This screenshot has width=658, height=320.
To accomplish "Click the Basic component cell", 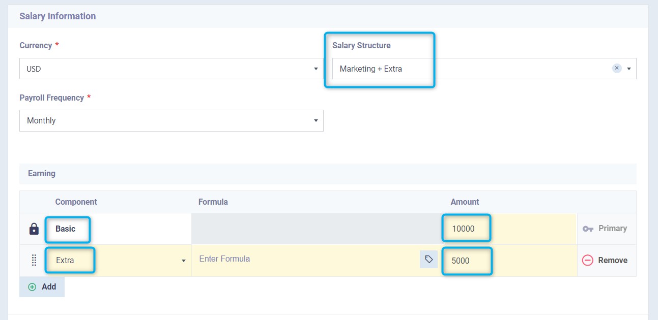I will click(119, 229).
